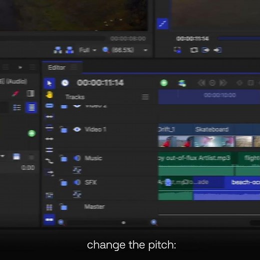The width and height of the screenshot is (260, 260).
Task: Open the Full preview quality dropdown
Action: pyautogui.click(x=87, y=50)
